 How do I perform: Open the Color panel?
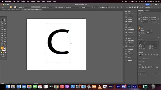(x=129, y=11)
